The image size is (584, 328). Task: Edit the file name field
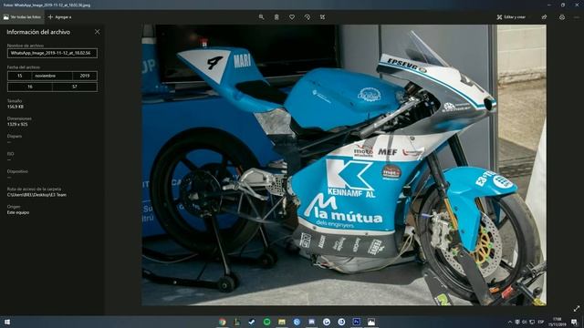click(x=52, y=53)
